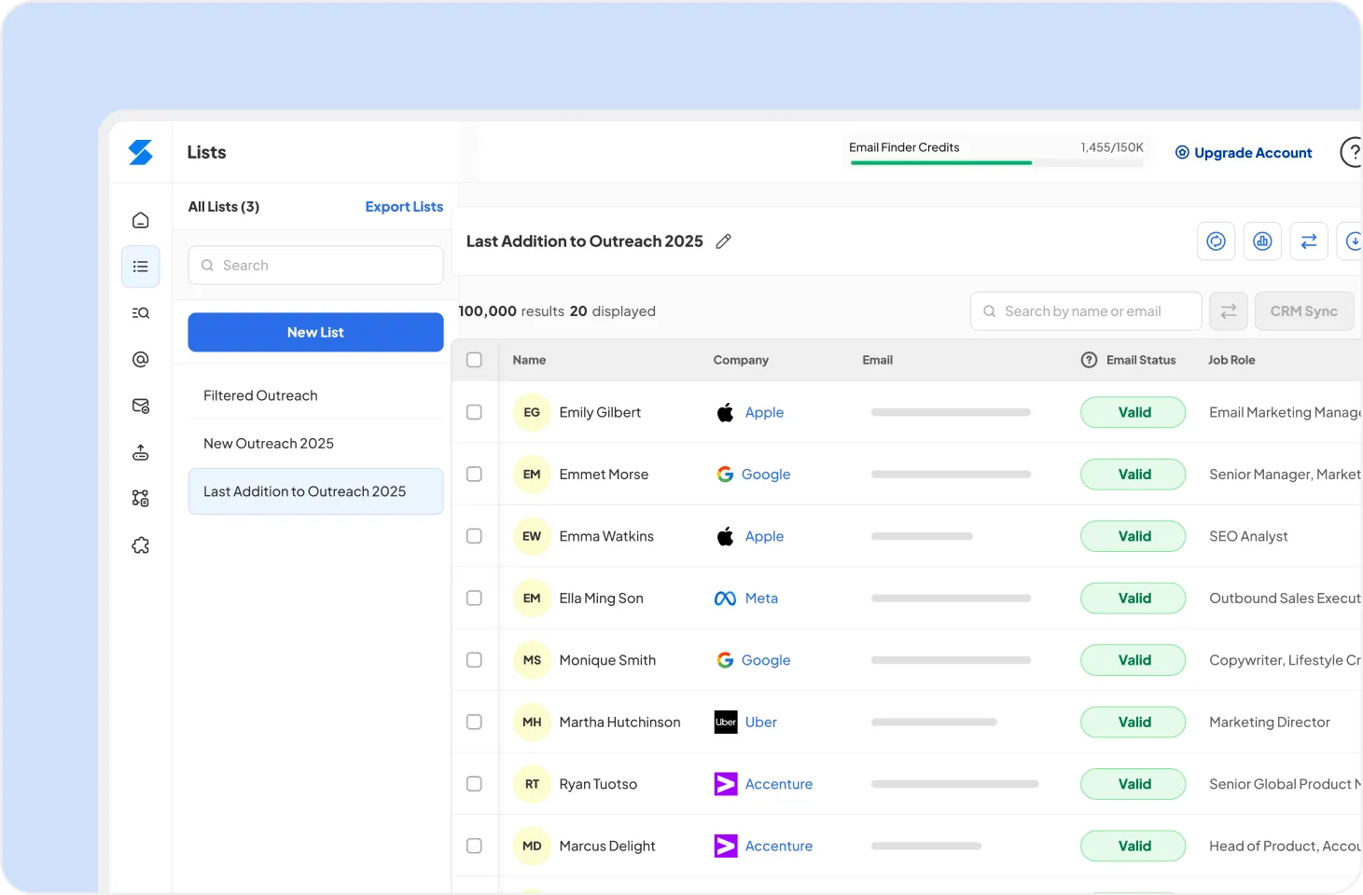Click the bar chart statistics icon

[x=1262, y=241]
